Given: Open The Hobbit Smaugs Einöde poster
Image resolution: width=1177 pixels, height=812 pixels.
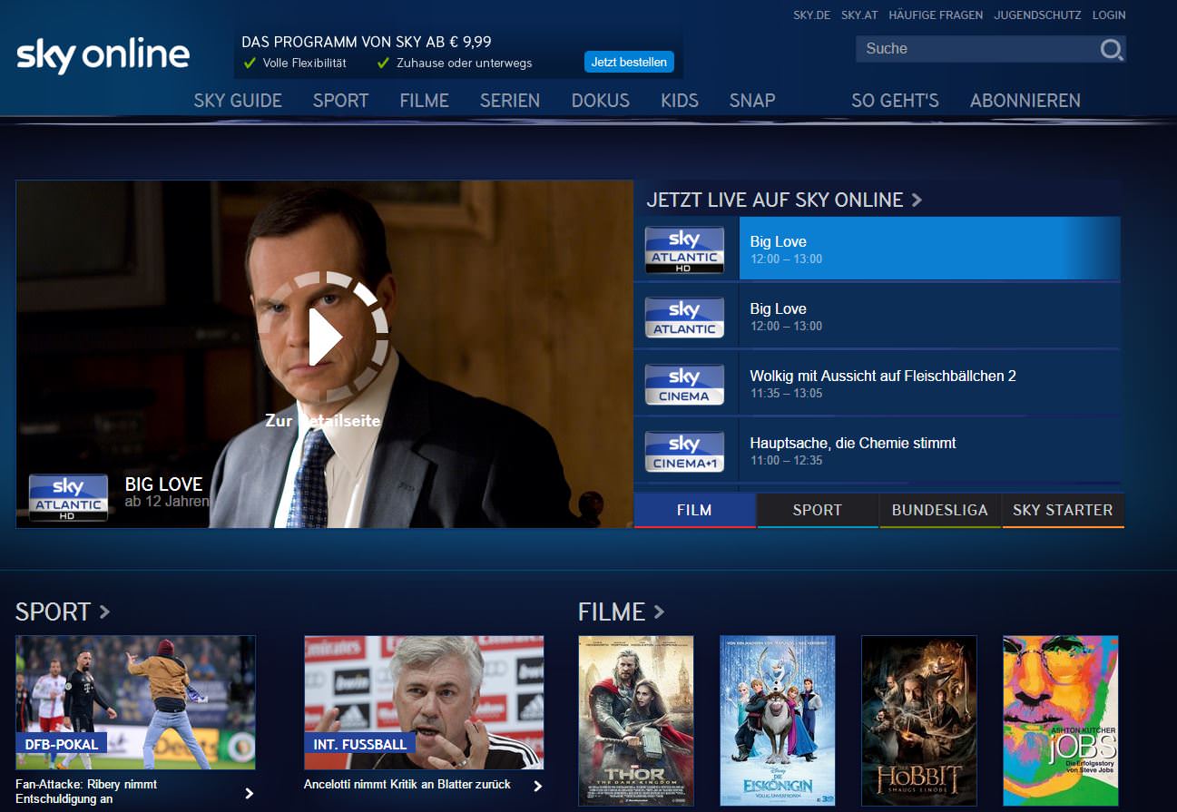Looking at the screenshot, I should pyautogui.click(x=919, y=720).
